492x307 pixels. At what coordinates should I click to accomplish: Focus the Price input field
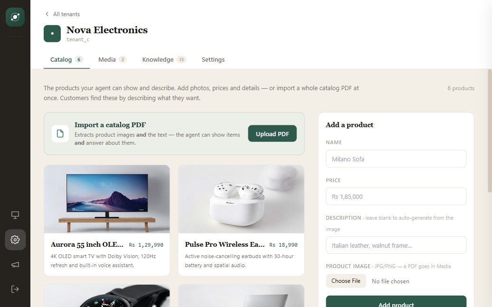(x=396, y=196)
